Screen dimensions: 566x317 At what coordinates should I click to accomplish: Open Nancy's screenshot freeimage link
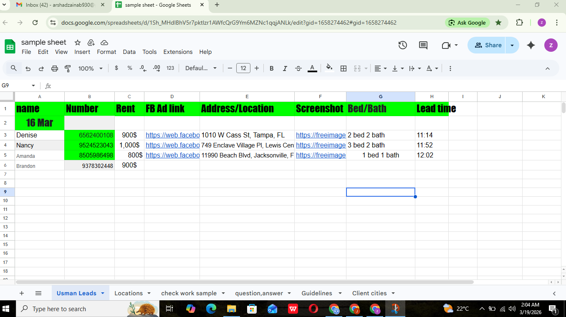(321, 145)
